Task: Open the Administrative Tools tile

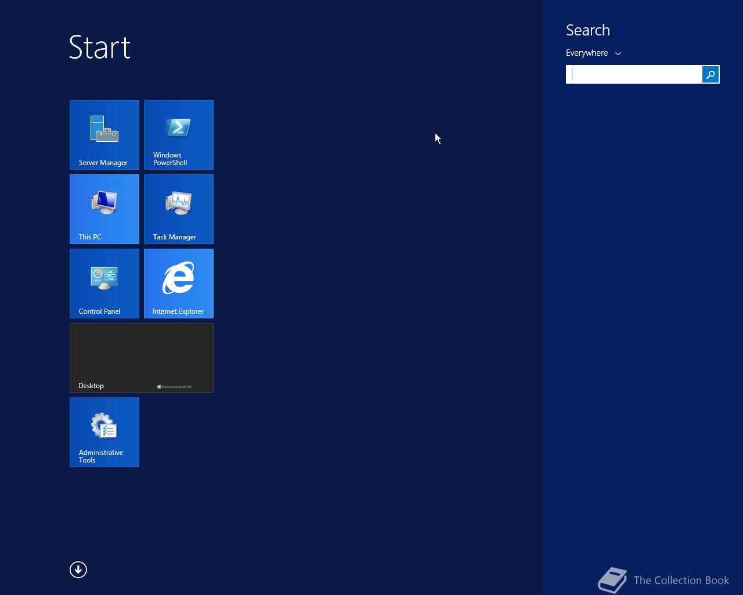Action: pyautogui.click(x=104, y=432)
